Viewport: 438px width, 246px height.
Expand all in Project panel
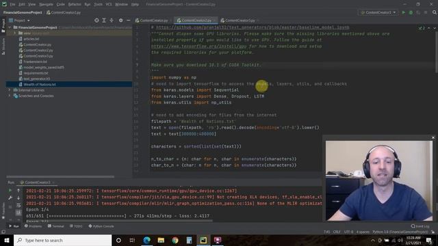pyautogui.click(x=104, y=20)
